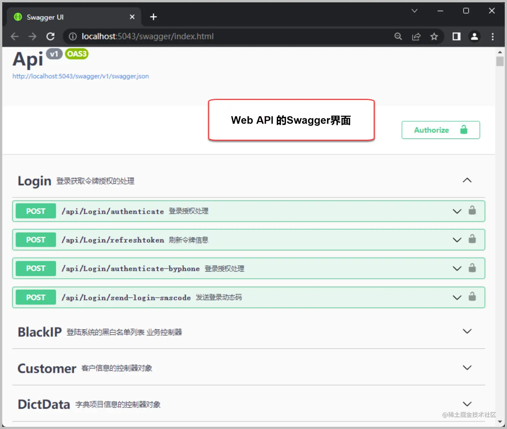This screenshot has width=507, height=429.
Task: Open a new browser tab
Action: pyautogui.click(x=153, y=17)
